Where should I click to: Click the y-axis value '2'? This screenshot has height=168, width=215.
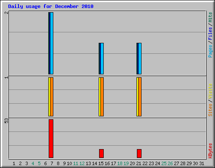pyautogui.click(x=6, y=13)
